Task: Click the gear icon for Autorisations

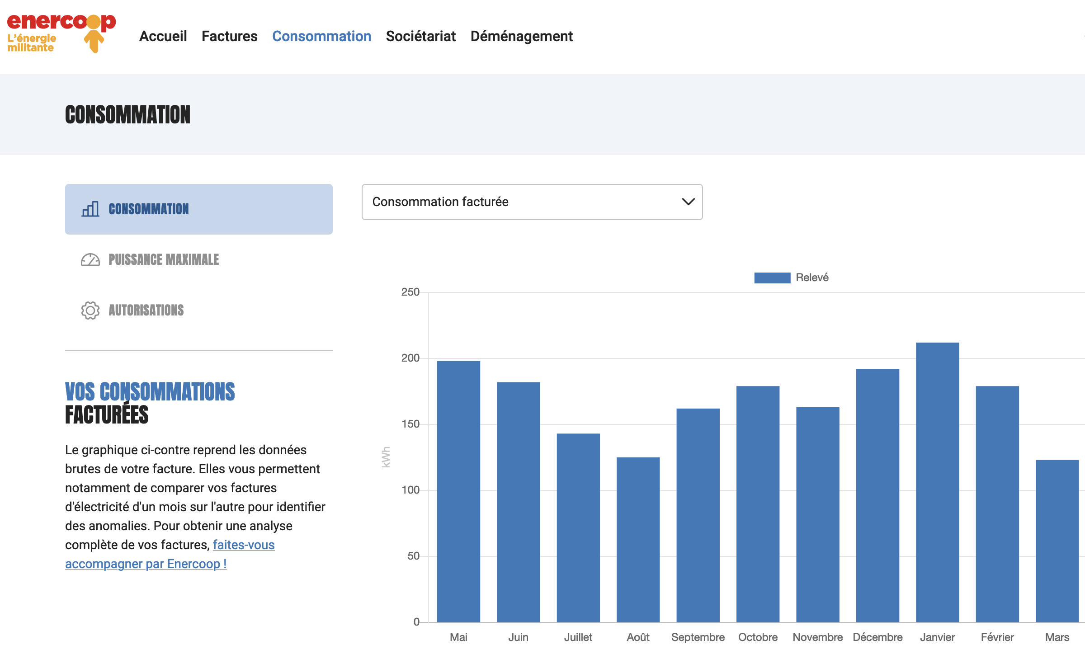Action: 90,311
